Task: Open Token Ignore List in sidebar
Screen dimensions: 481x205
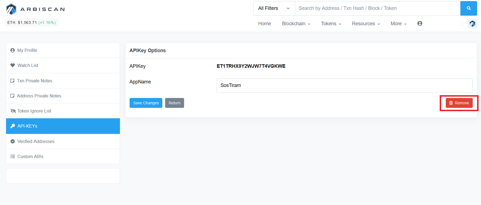Action: [x=63, y=111]
